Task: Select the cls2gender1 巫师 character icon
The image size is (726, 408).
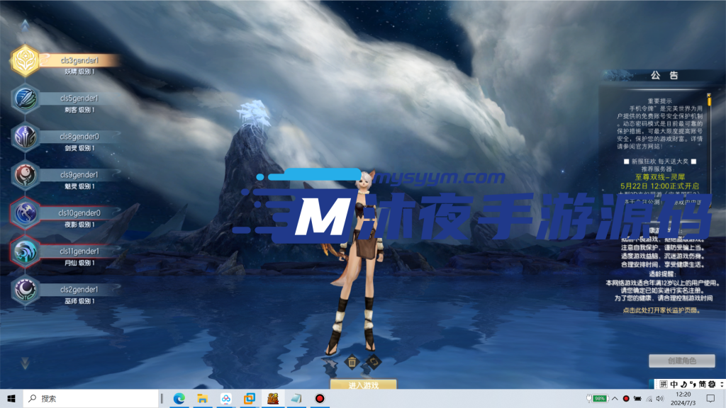Action: tap(26, 290)
